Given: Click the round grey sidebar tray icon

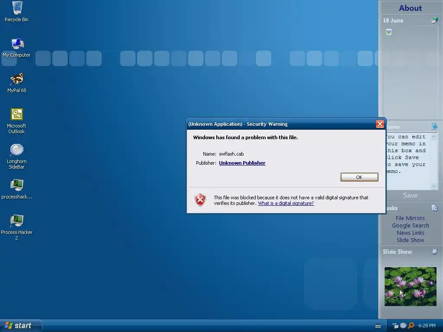Looking at the screenshot, I should (403, 326).
